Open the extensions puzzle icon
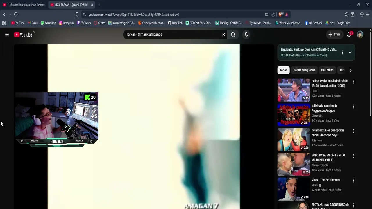Screen dimensions: 372x209 [x=347, y=15]
